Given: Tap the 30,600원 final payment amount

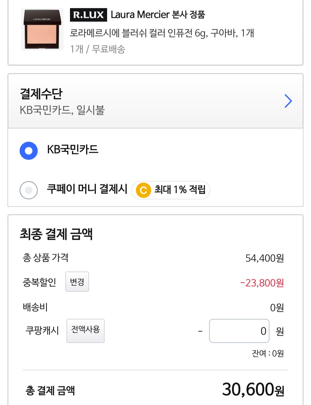Looking at the screenshot, I should point(253,389).
